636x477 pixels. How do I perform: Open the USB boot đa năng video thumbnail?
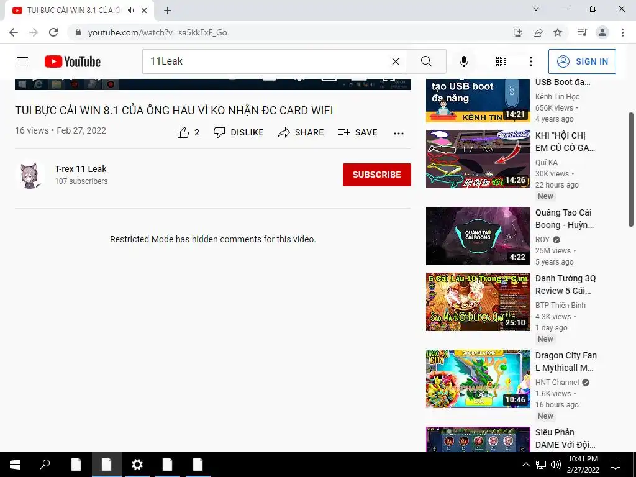478,101
